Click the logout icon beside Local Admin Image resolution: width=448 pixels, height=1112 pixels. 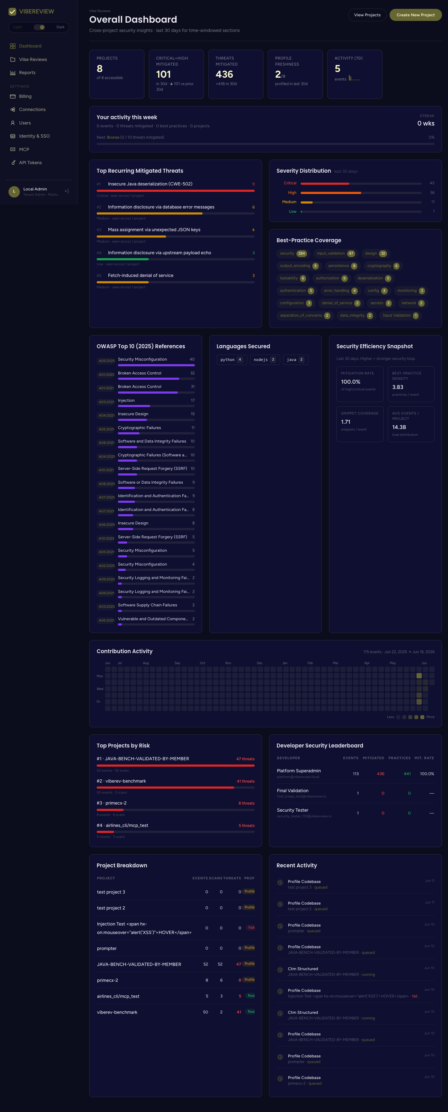(x=67, y=191)
